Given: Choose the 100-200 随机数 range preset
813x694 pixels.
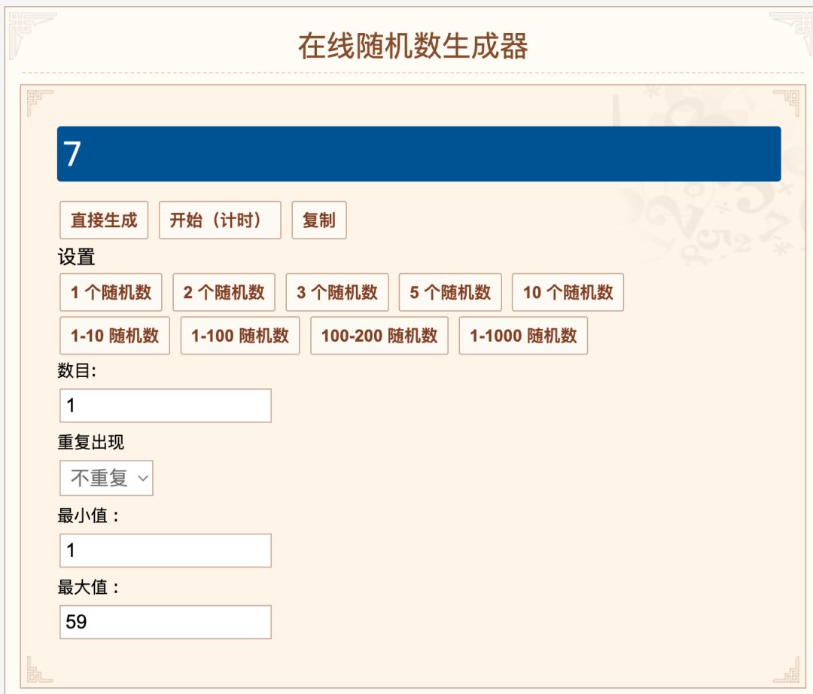Looking at the screenshot, I should (x=379, y=336).
